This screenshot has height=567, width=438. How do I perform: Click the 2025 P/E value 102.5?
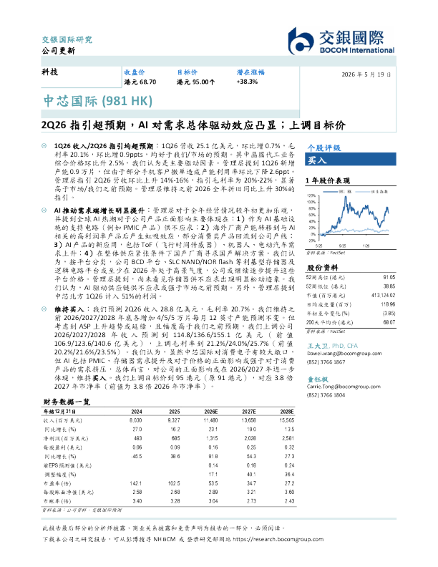click(174, 483)
